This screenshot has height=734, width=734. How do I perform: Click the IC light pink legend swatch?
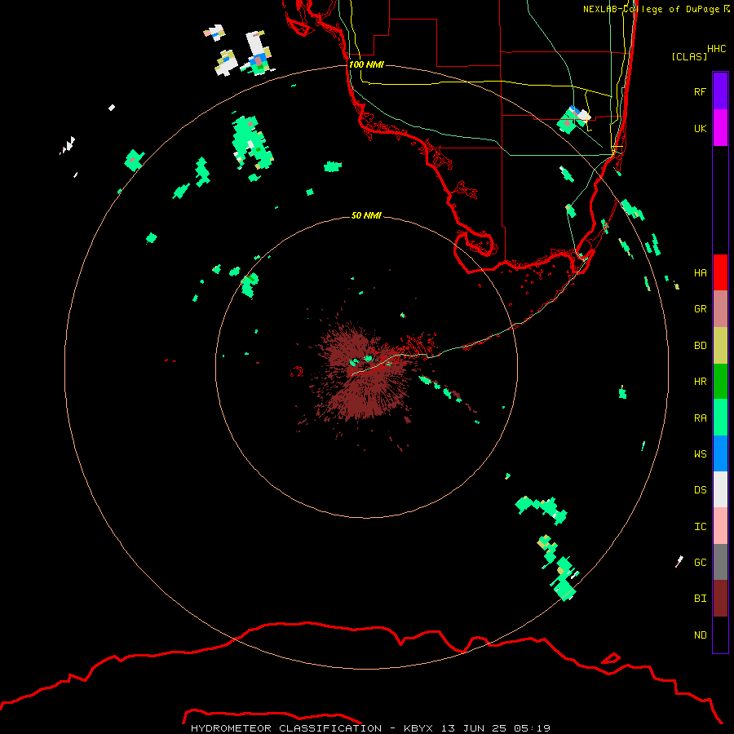(720, 526)
